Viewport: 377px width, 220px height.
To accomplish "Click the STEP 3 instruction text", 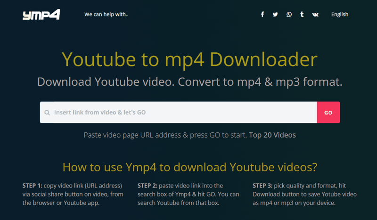I will (304, 194).
